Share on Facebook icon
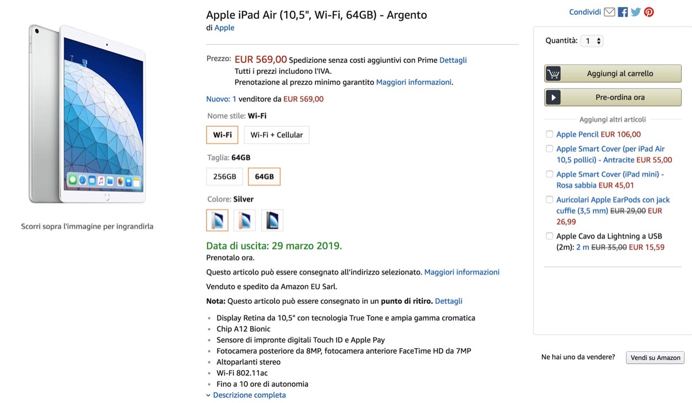 point(623,12)
